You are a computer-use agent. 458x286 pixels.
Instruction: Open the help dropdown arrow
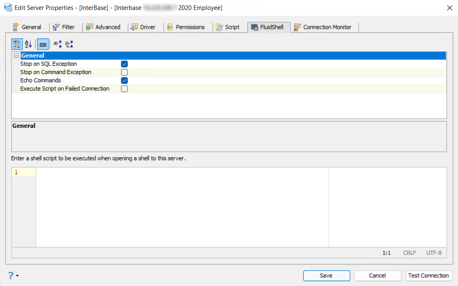pos(17,276)
